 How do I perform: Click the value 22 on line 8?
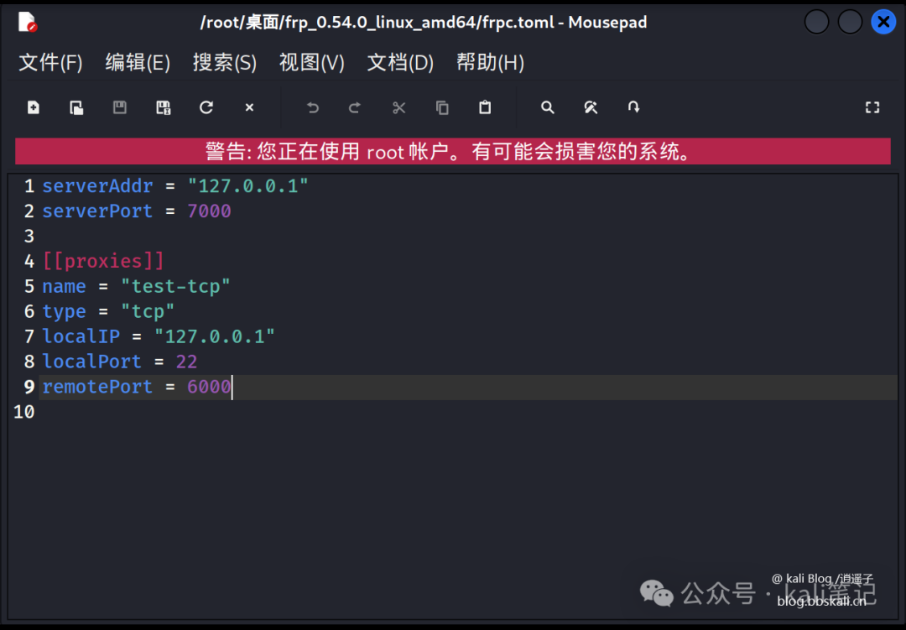pyautogui.click(x=186, y=362)
